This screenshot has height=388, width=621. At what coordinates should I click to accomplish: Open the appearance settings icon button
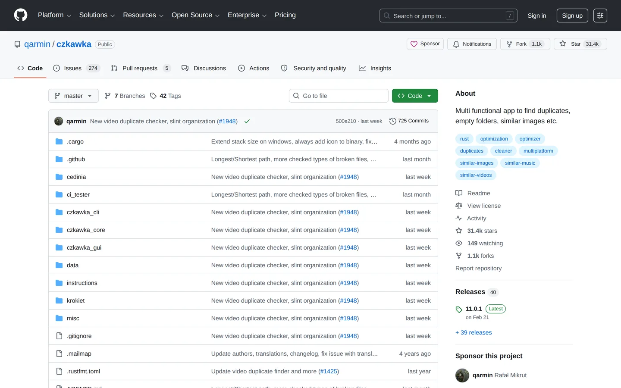600,16
